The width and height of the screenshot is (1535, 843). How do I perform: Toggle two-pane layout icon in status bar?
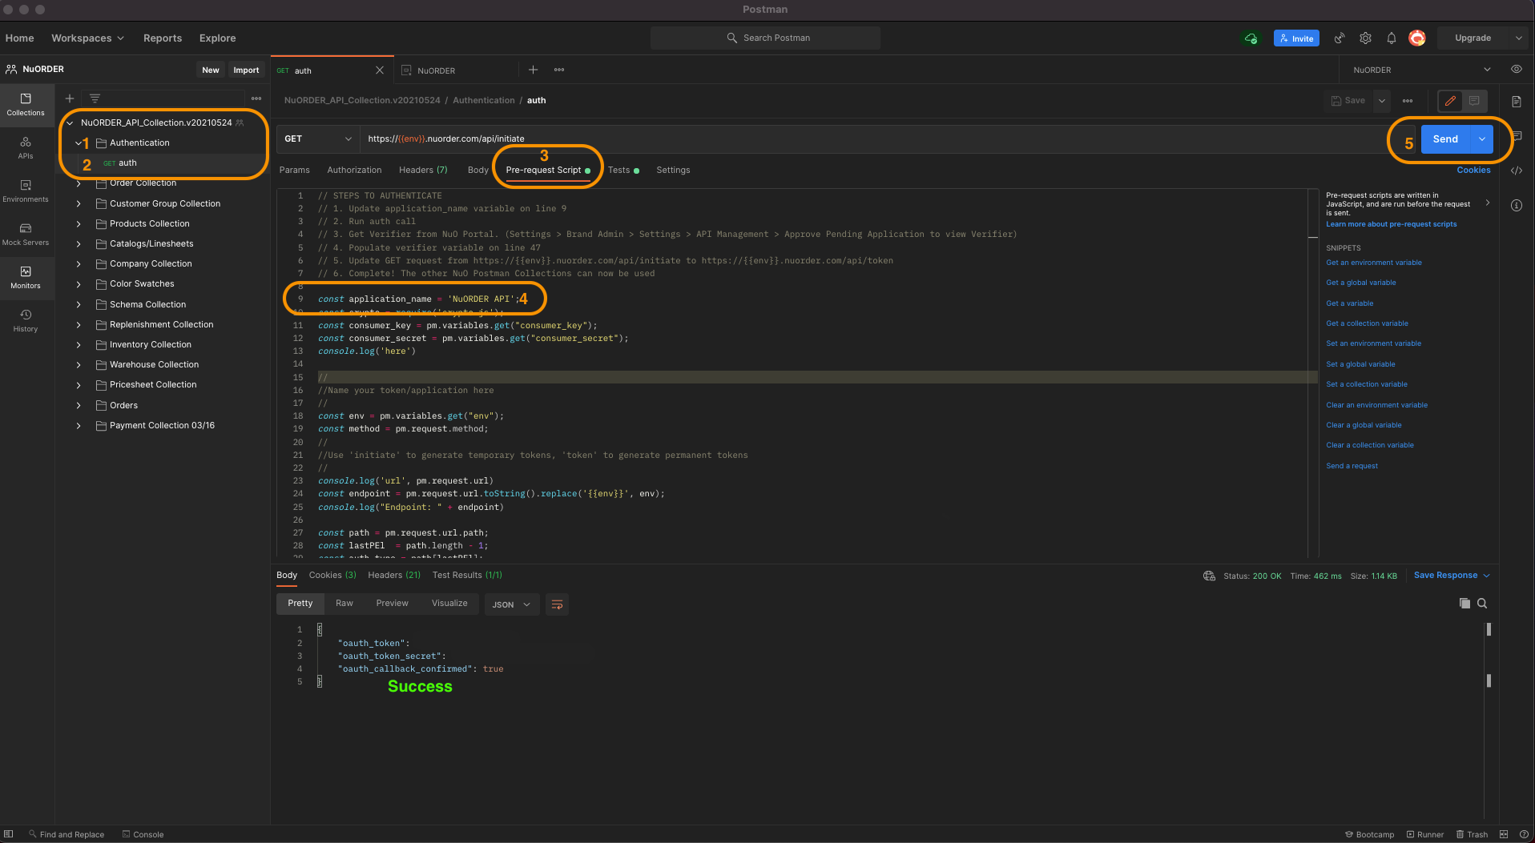click(1504, 834)
